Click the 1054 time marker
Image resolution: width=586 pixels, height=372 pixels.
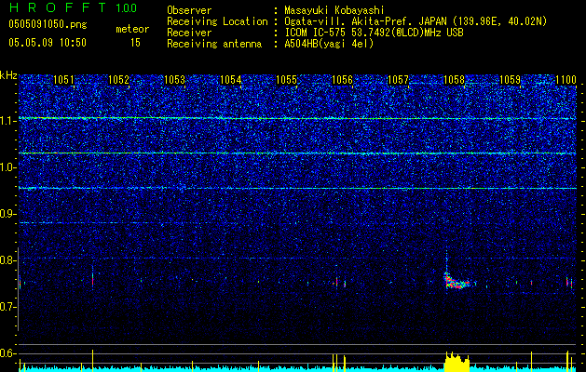pyautogui.click(x=231, y=80)
